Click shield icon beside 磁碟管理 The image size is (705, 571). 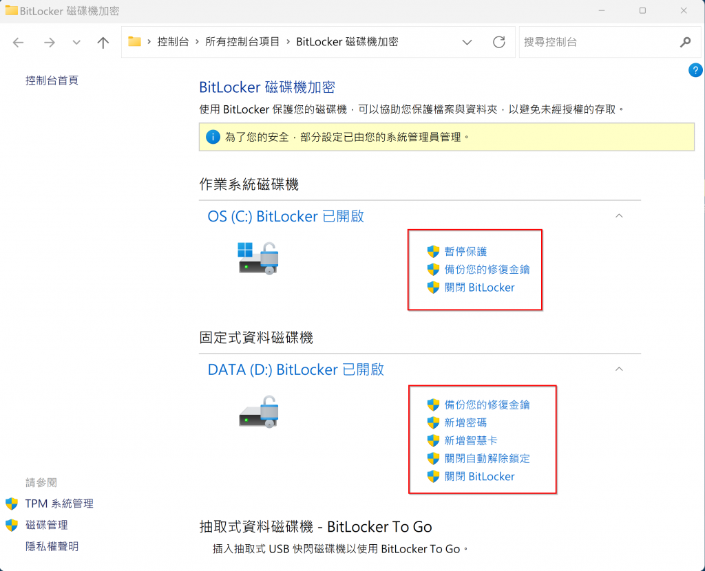[12, 525]
